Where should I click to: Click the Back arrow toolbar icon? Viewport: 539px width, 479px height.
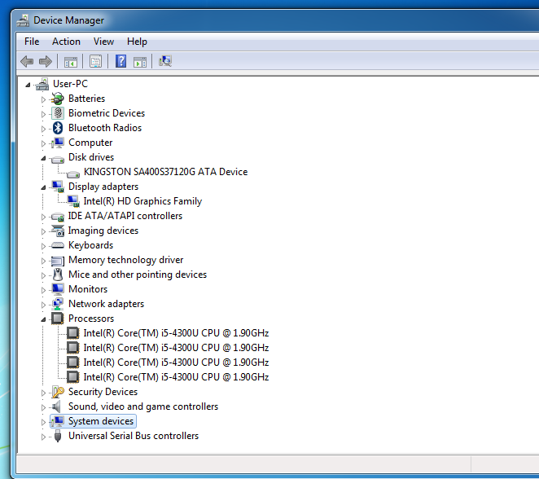coord(27,62)
